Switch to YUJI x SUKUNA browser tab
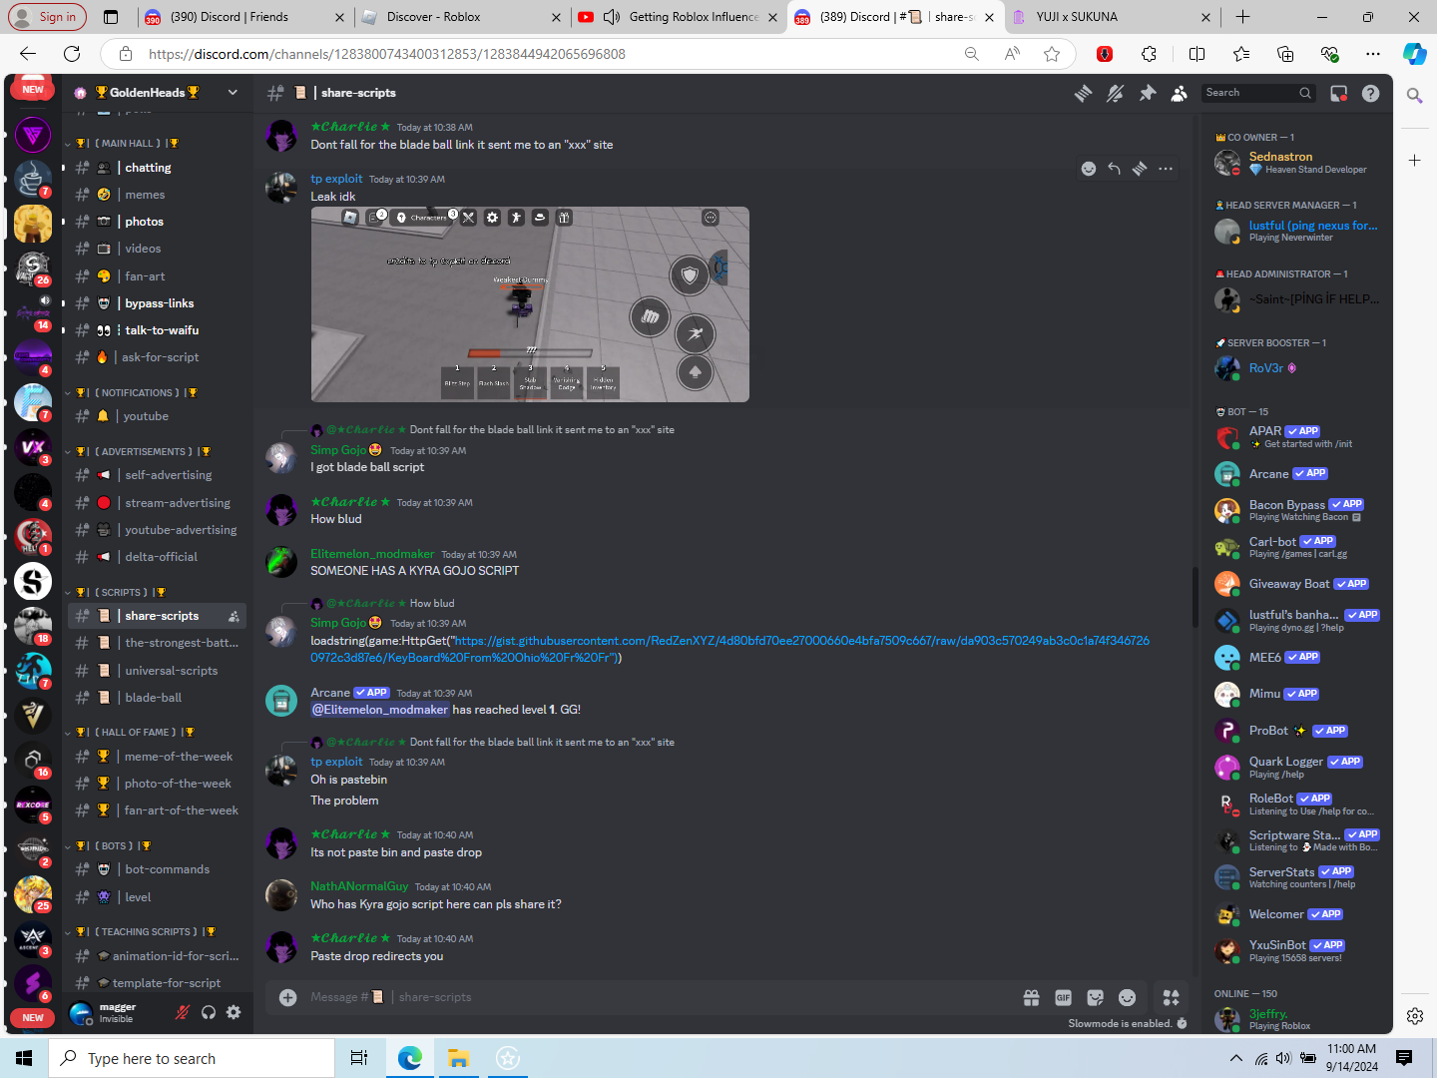Viewport: 1437px width, 1078px height. (x=1112, y=17)
